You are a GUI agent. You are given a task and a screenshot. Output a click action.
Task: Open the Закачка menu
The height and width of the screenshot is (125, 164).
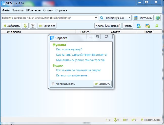[18, 10]
